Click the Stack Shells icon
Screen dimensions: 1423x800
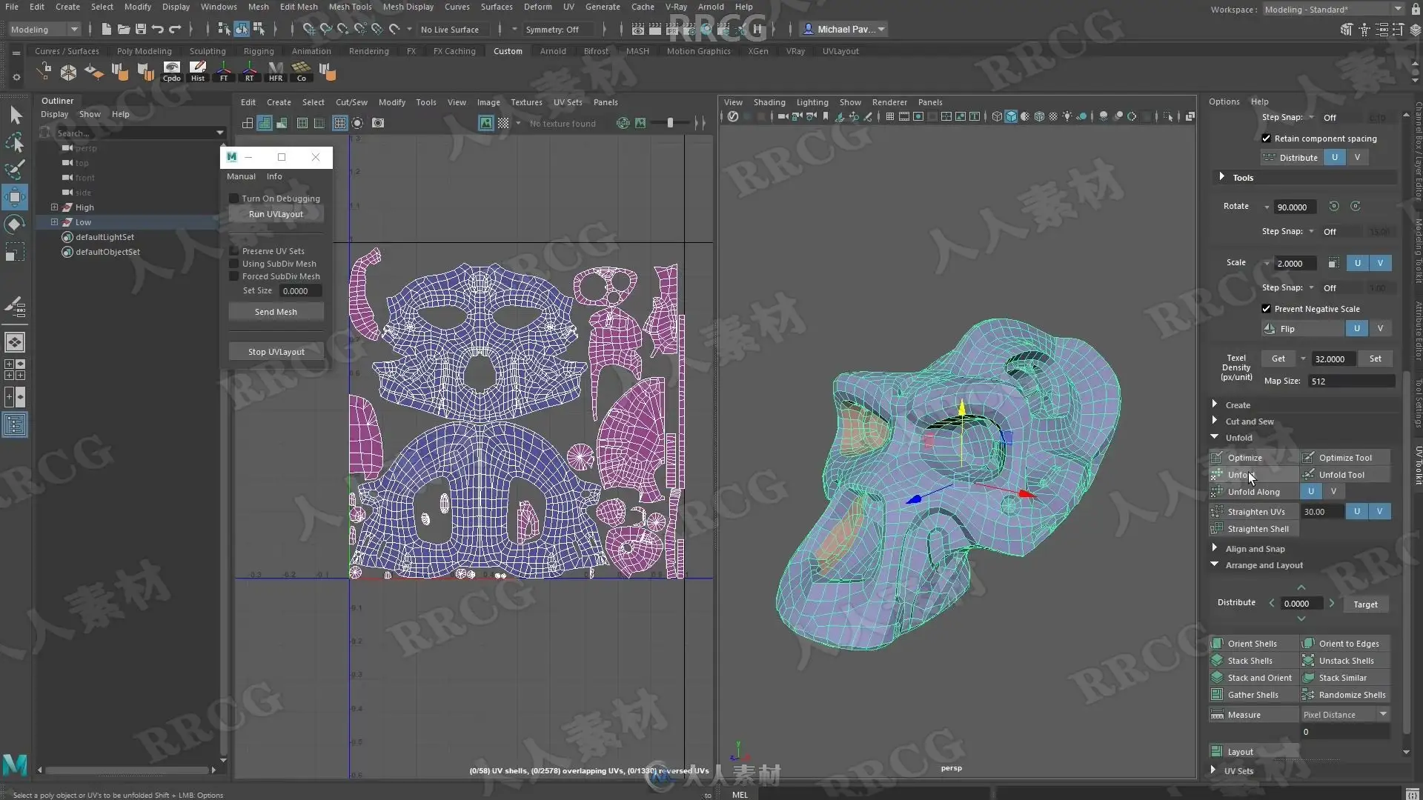click(1217, 660)
